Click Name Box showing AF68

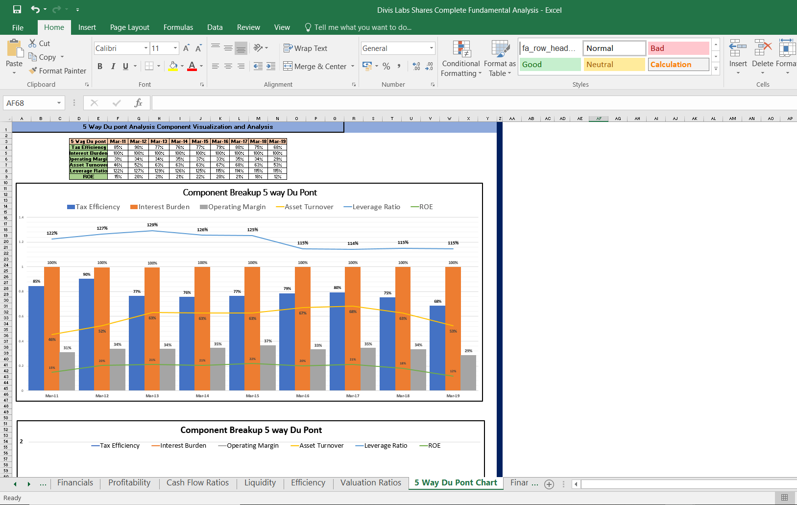(x=28, y=103)
